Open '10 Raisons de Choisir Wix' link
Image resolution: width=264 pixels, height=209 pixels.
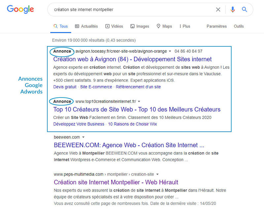[x=132, y=124]
